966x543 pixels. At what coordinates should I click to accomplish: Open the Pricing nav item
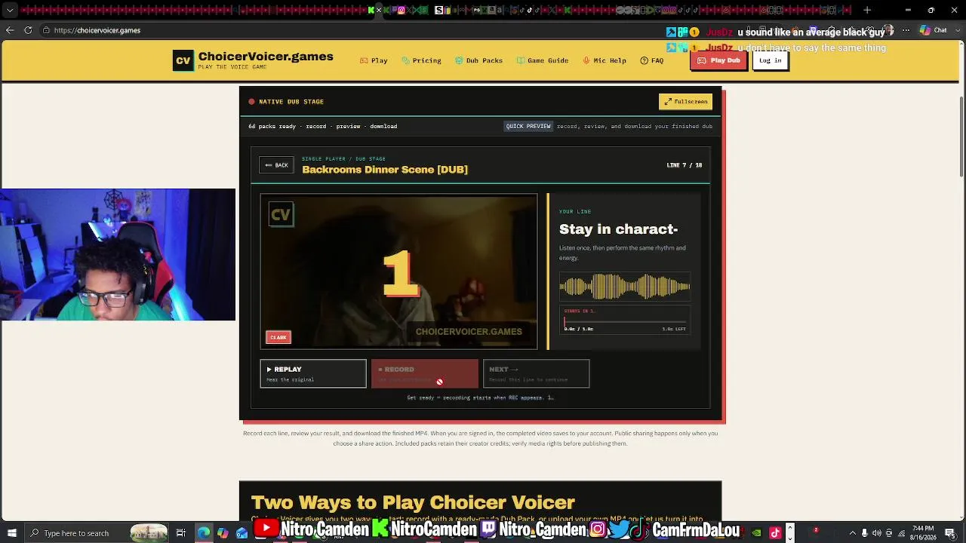tap(421, 60)
